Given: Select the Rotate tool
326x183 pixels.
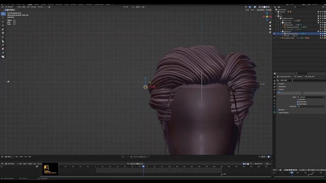Looking at the screenshot, I should pyautogui.click(x=3, y=25).
